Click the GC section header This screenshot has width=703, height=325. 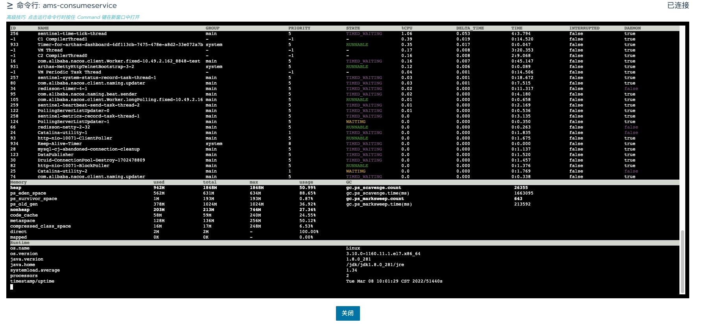pos(349,182)
